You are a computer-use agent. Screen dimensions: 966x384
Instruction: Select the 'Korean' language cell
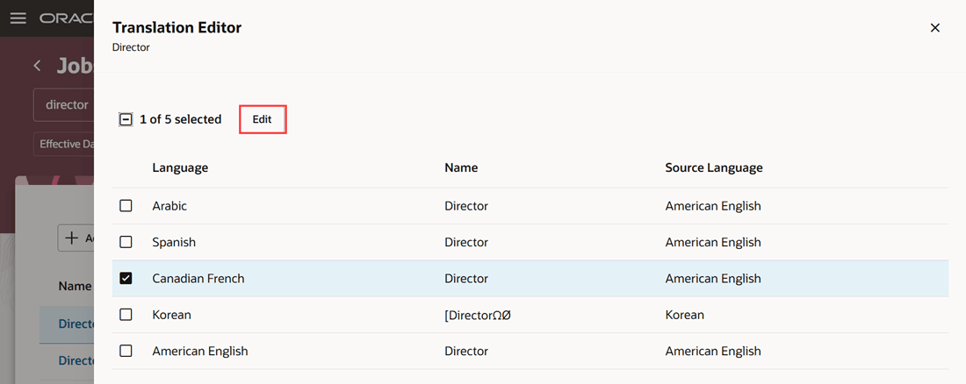171,315
